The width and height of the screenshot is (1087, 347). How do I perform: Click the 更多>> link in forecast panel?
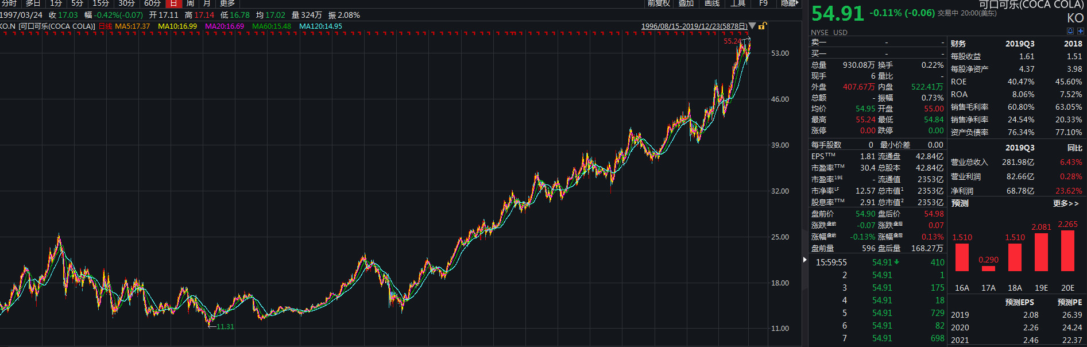[1066, 203]
